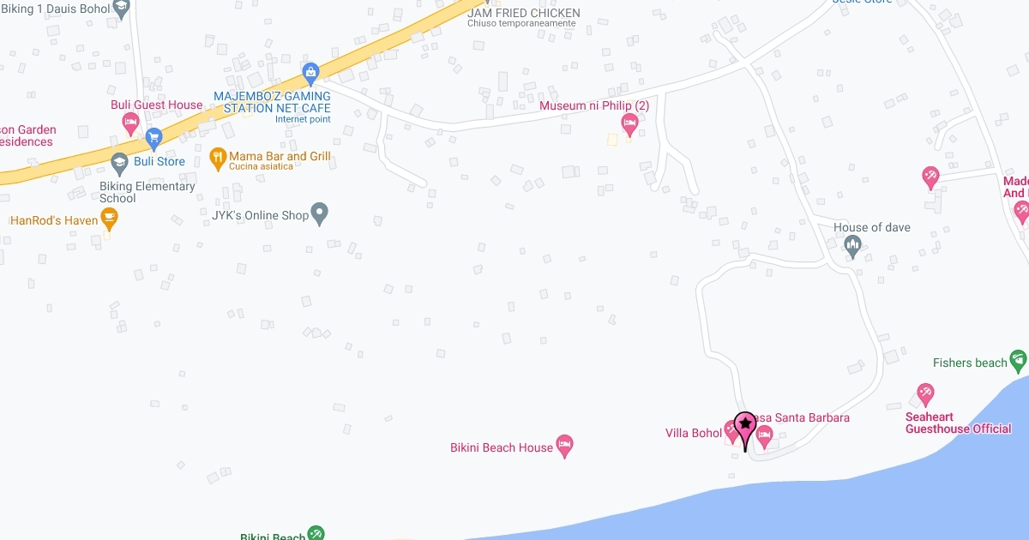Click the Museum ni Philip (2) lodging pin
The image size is (1029, 540).
click(x=629, y=125)
